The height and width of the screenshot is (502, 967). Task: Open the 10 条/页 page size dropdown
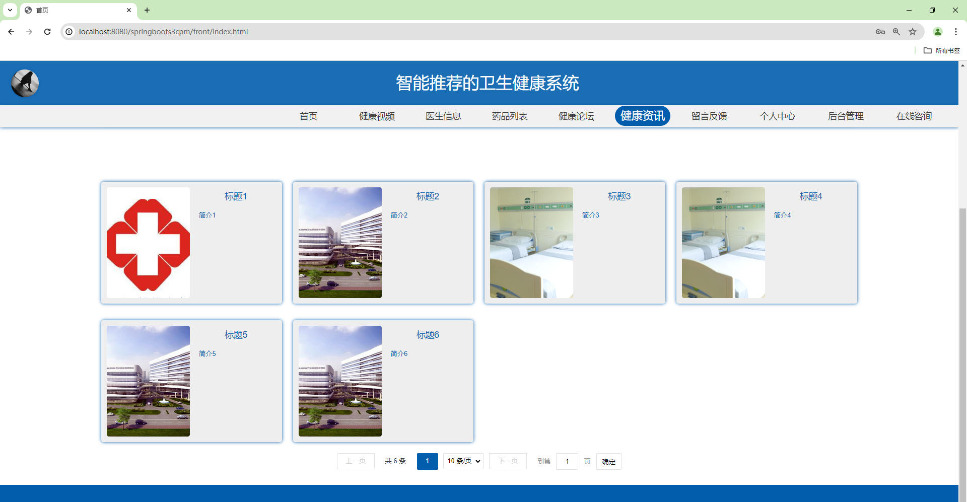tap(462, 461)
